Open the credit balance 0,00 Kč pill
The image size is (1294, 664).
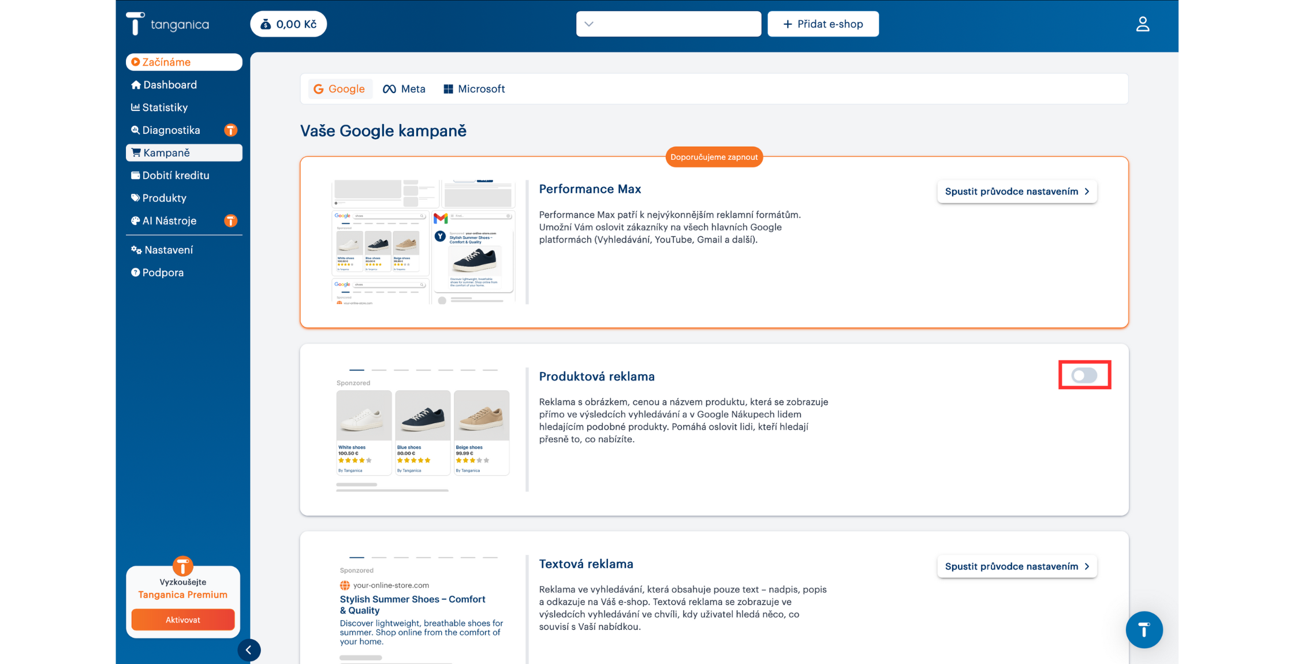tap(288, 24)
